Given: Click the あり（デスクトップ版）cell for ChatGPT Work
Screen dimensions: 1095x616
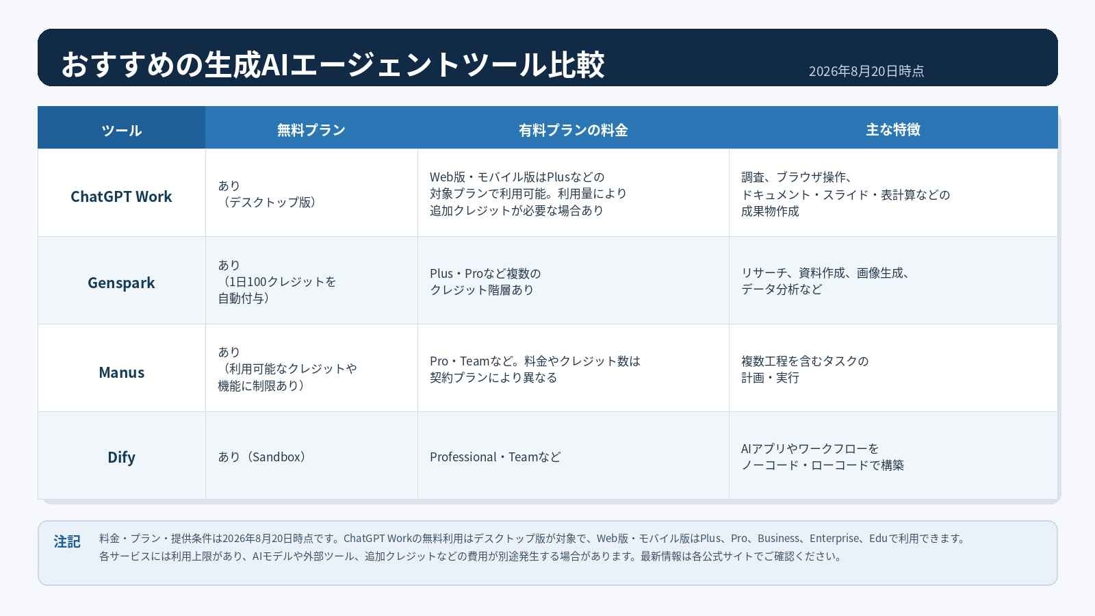Looking at the screenshot, I should pyautogui.click(x=311, y=193).
